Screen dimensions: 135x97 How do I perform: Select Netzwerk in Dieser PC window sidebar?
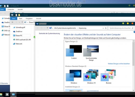pyautogui.click(x=6, y=35)
